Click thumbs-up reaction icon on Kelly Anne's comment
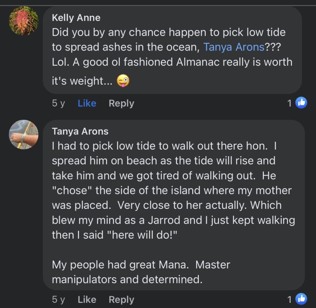The image size is (316, 308). (301, 103)
